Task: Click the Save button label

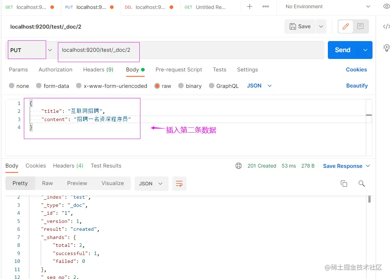Action: [304, 26]
